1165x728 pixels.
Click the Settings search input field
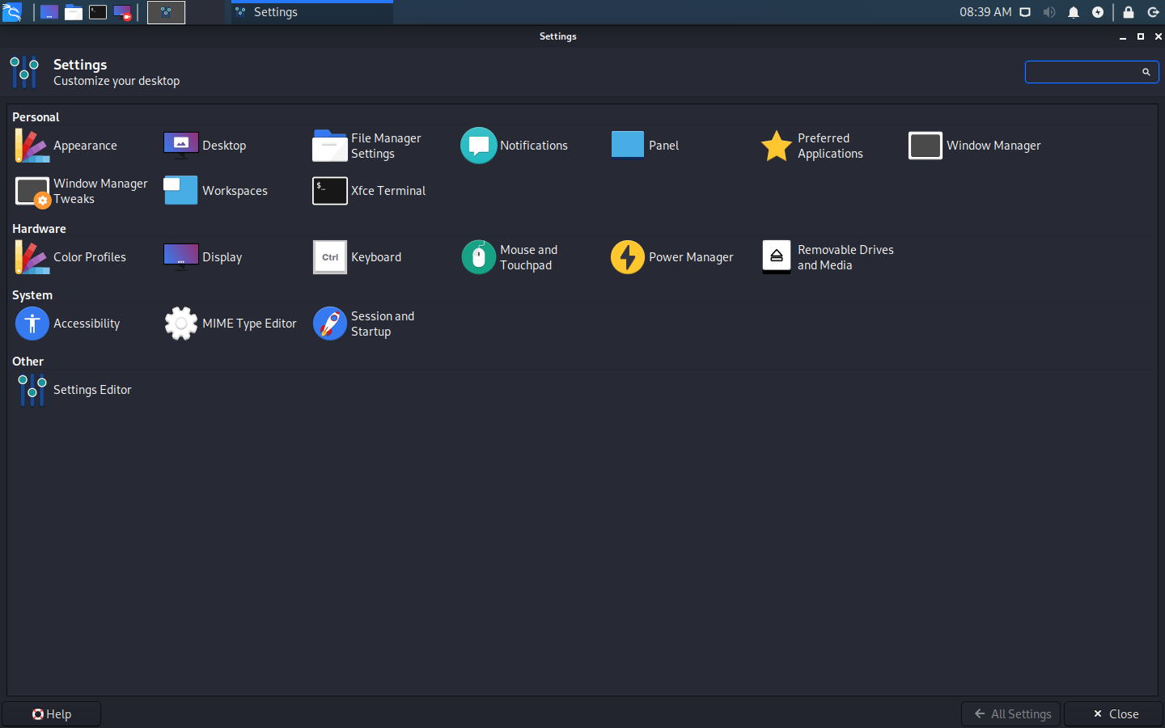(x=1091, y=72)
